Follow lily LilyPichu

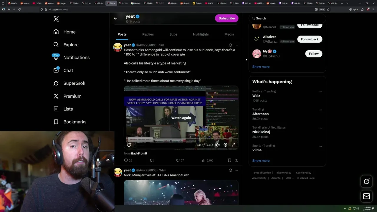click(314, 54)
